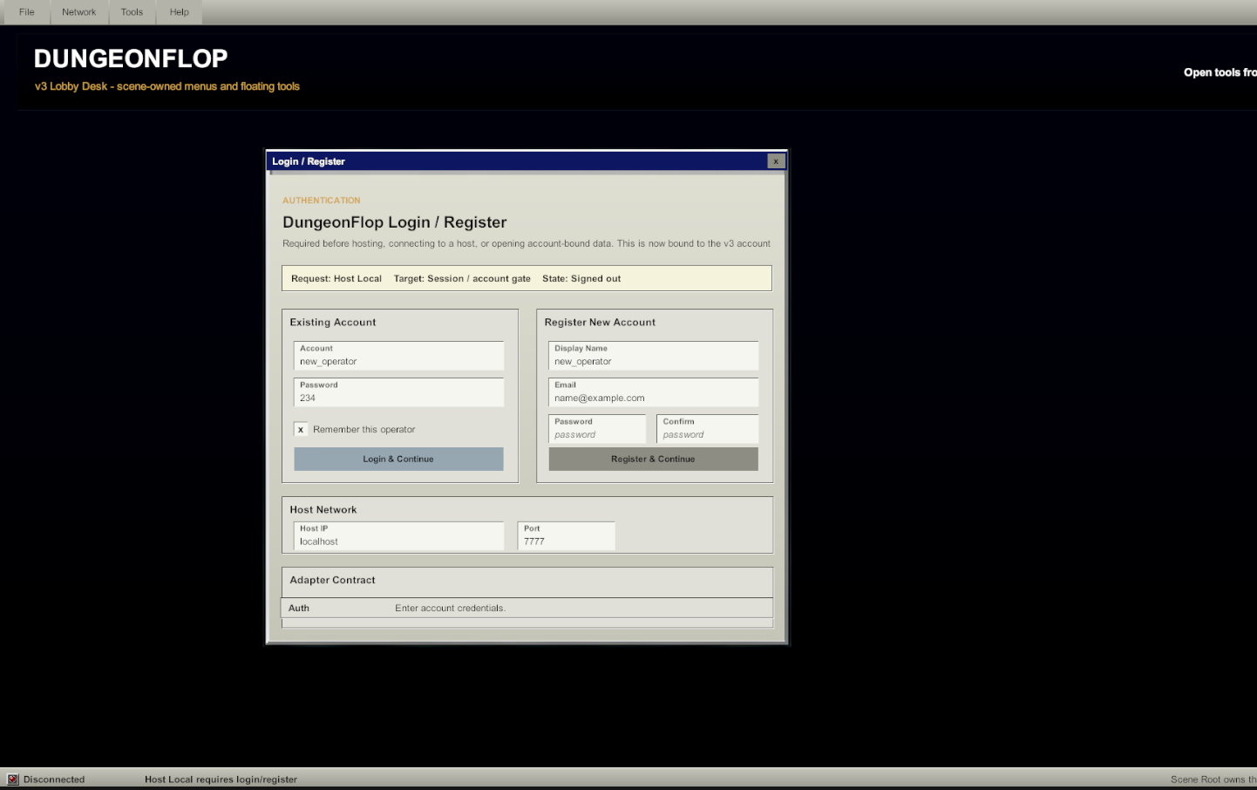
Task: Click 'Host Local requires login/register' status text
Action: 221,780
